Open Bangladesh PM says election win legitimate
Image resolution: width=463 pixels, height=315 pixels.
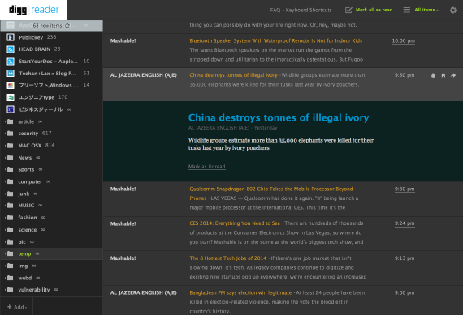[240, 293]
